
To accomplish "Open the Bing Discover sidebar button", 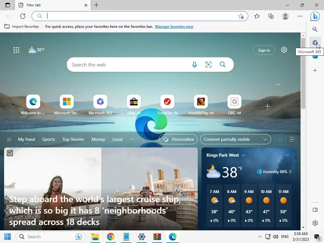I will tap(315, 16).
